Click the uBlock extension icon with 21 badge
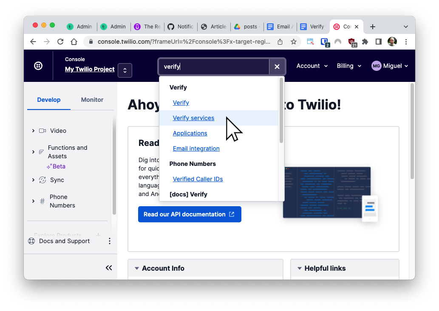Image resolution: width=439 pixels, height=311 pixels. 352,42
